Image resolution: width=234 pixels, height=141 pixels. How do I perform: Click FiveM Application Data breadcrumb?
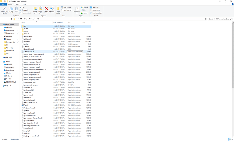point(32,19)
